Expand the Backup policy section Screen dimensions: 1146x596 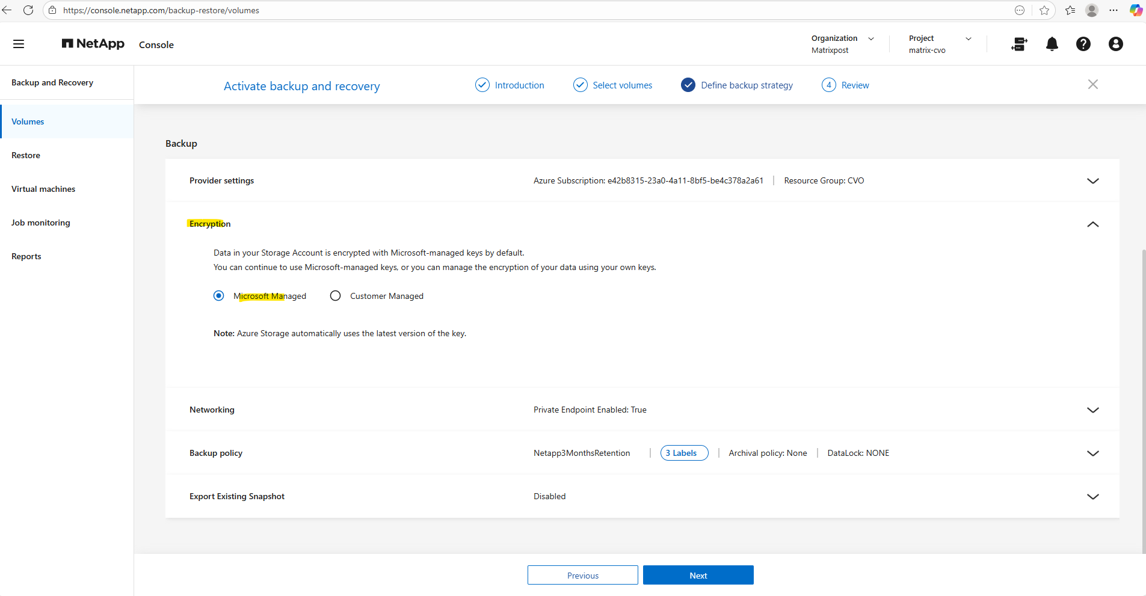[1092, 453]
